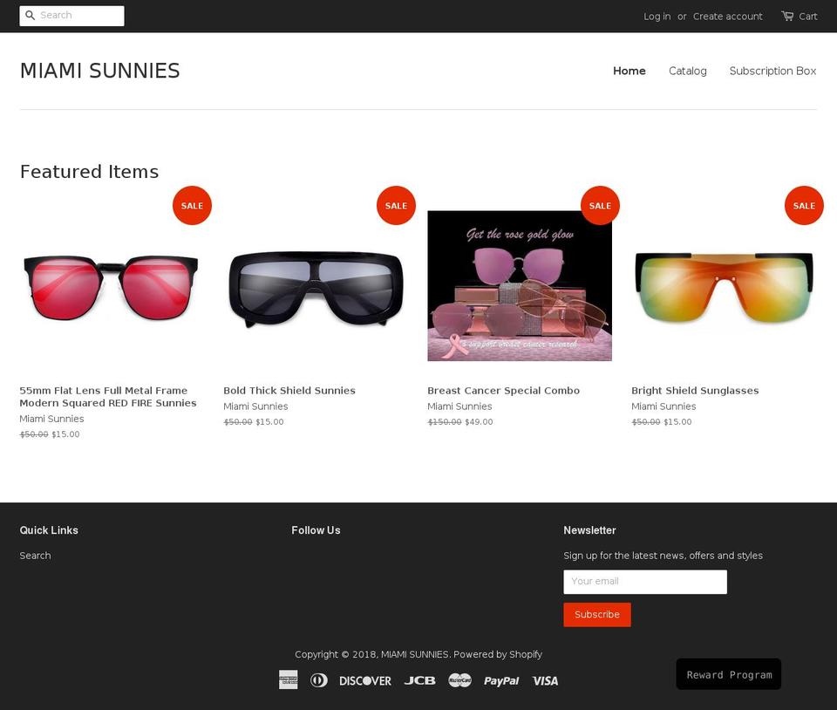837x710 pixels.
Task: Click SALE badge on Red Fire Sunnies
Action: pos(192,206)
